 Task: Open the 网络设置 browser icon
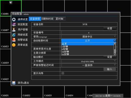pos(14,35)
